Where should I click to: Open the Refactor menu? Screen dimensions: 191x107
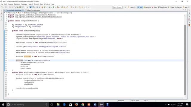(x=17, y=4)
